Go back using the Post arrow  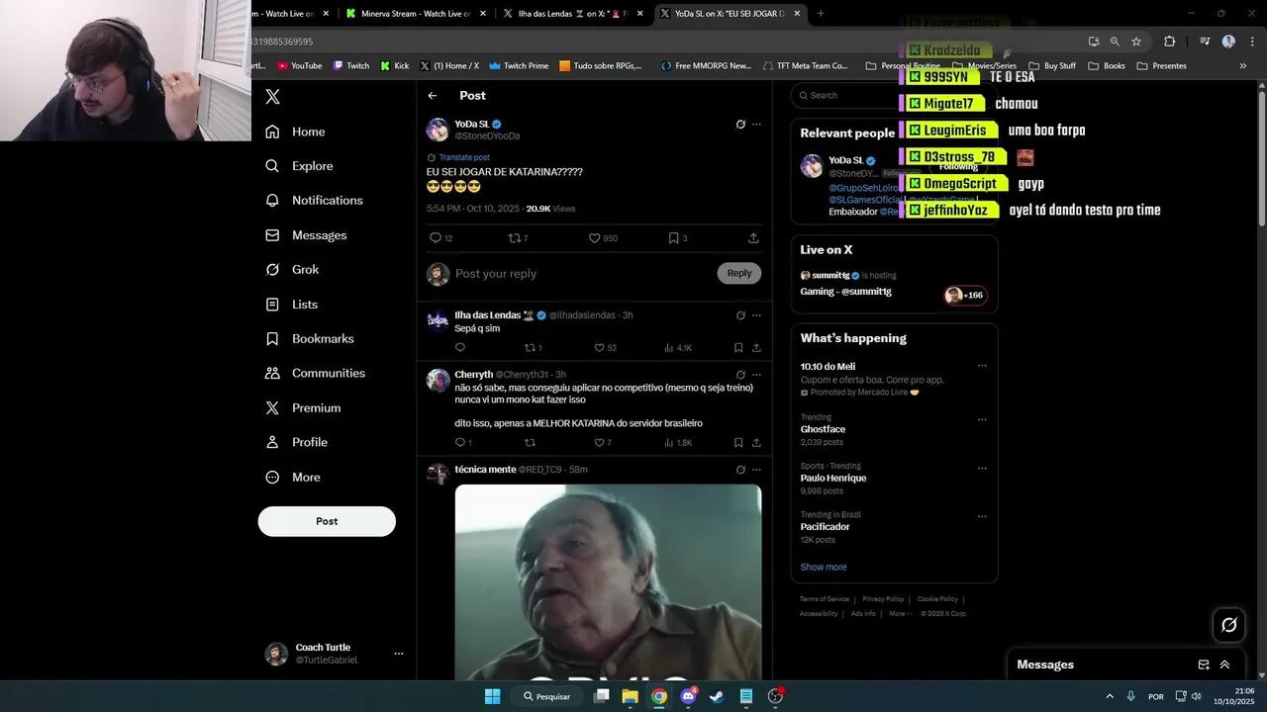(x=433, y=96)
